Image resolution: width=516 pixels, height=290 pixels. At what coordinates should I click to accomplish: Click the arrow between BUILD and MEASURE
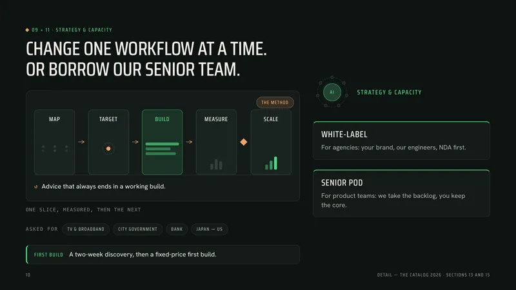click(189, 142)
